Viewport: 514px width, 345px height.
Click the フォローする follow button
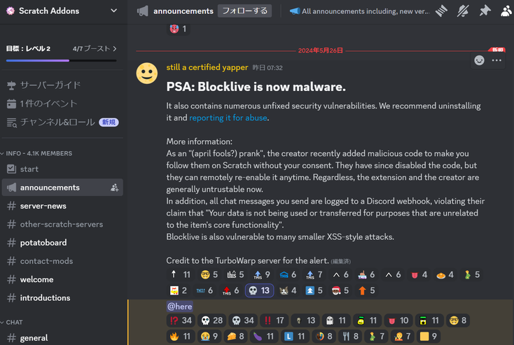pyautogui.click(x=244, y=10)
